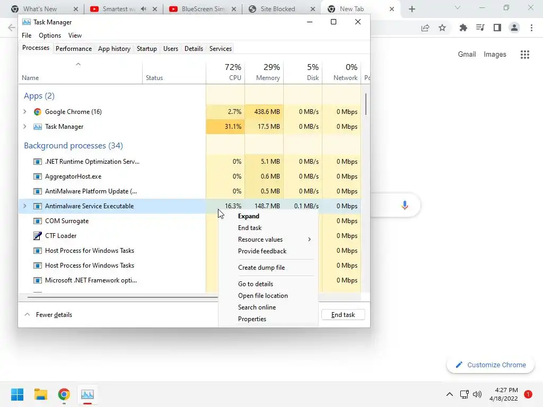
Task: Click Chrome icon on the taskbar
Action: (64, 394)
